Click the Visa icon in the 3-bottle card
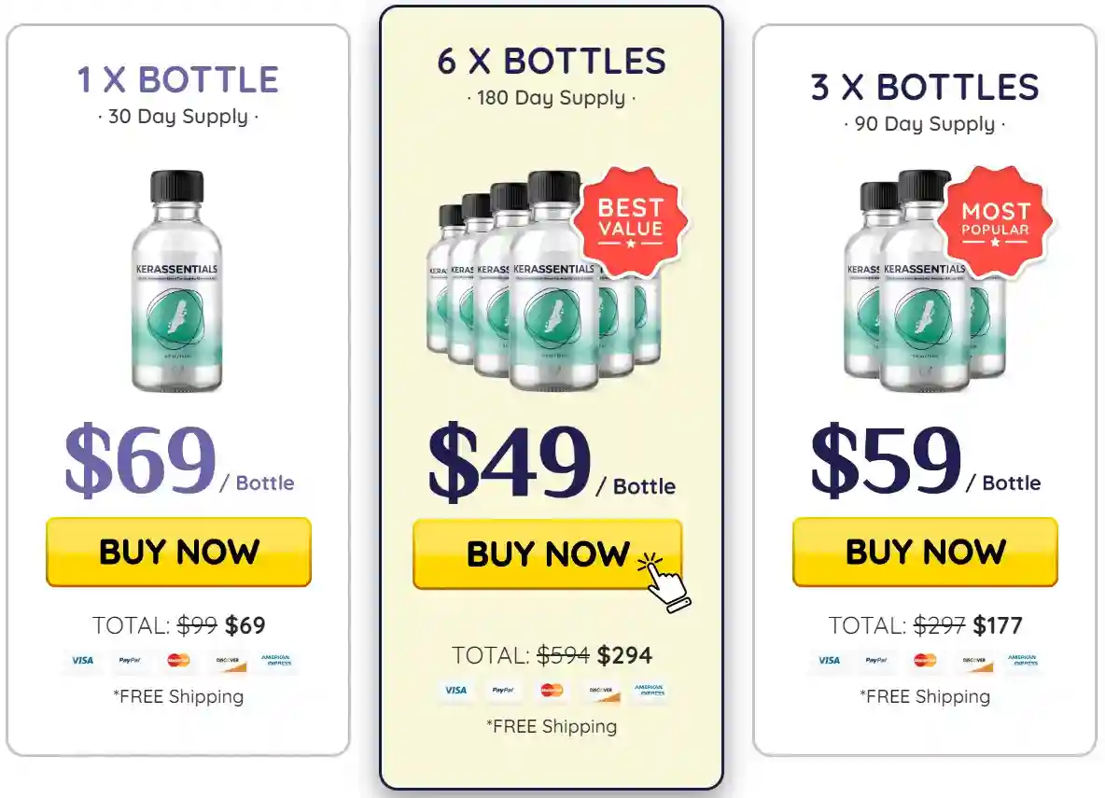 pos(828,661)
